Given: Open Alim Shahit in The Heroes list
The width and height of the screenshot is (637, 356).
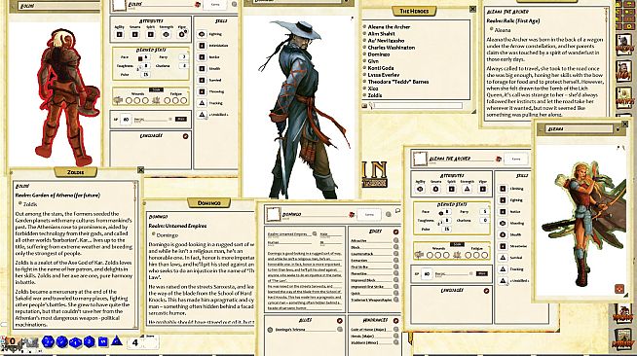Looking at the screenshot, I should click(381, 34).
